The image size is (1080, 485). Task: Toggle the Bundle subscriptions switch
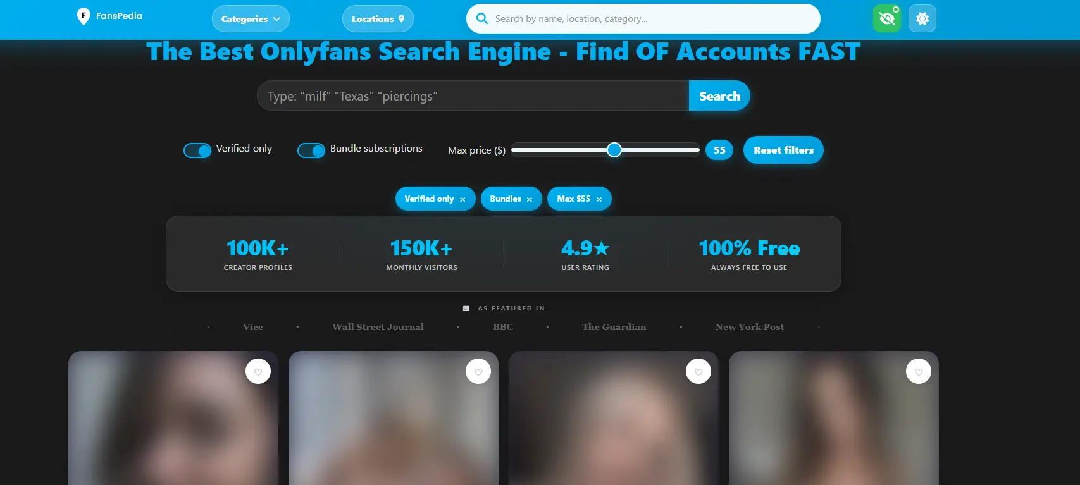click(311, 150)
